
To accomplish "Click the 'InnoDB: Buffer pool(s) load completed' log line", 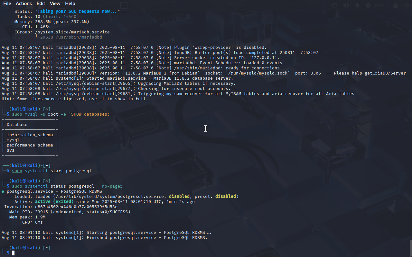I will coord(160,52).
